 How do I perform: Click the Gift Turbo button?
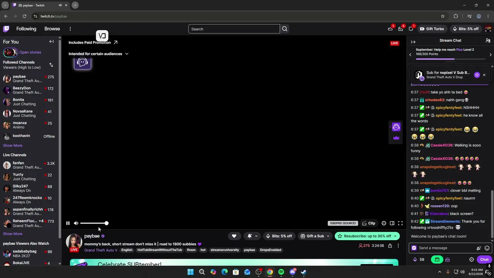(x=432, y=29)
